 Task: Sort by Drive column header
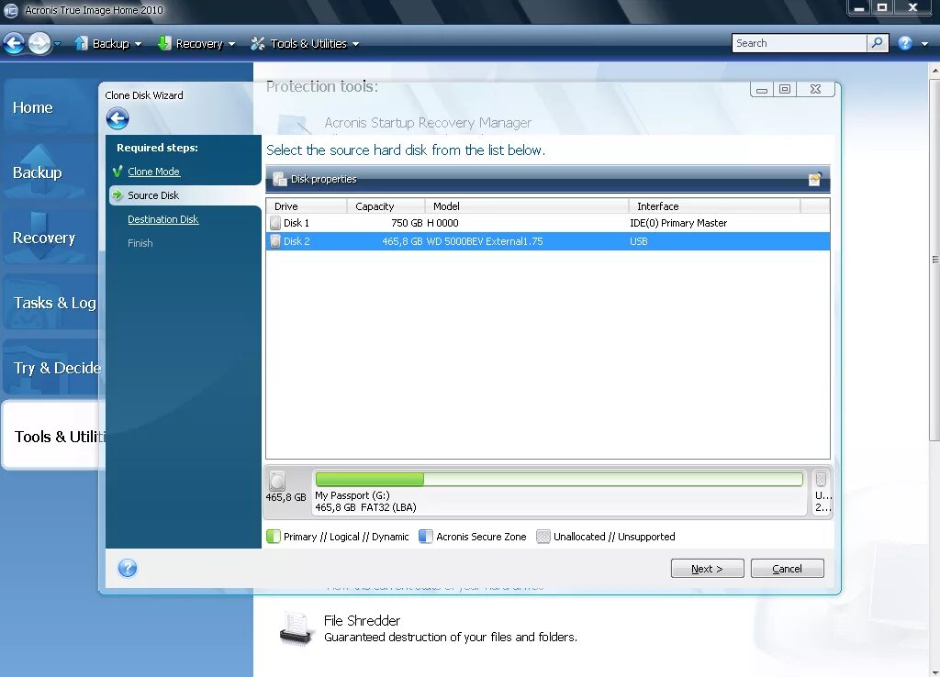pyautogui.click(x=307, y=206)
